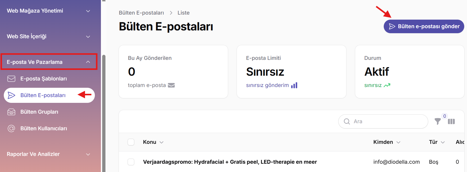Click Bülten e-postası gönder button

click(424, 26)
